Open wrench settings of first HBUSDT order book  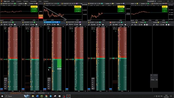1,24
